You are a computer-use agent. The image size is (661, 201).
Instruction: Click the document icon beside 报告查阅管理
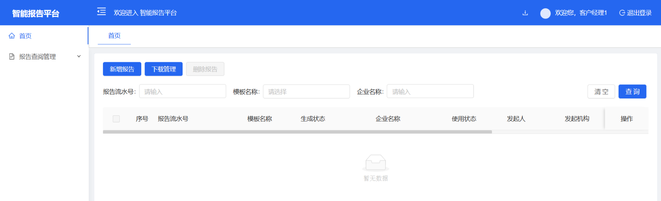[12, 56]
